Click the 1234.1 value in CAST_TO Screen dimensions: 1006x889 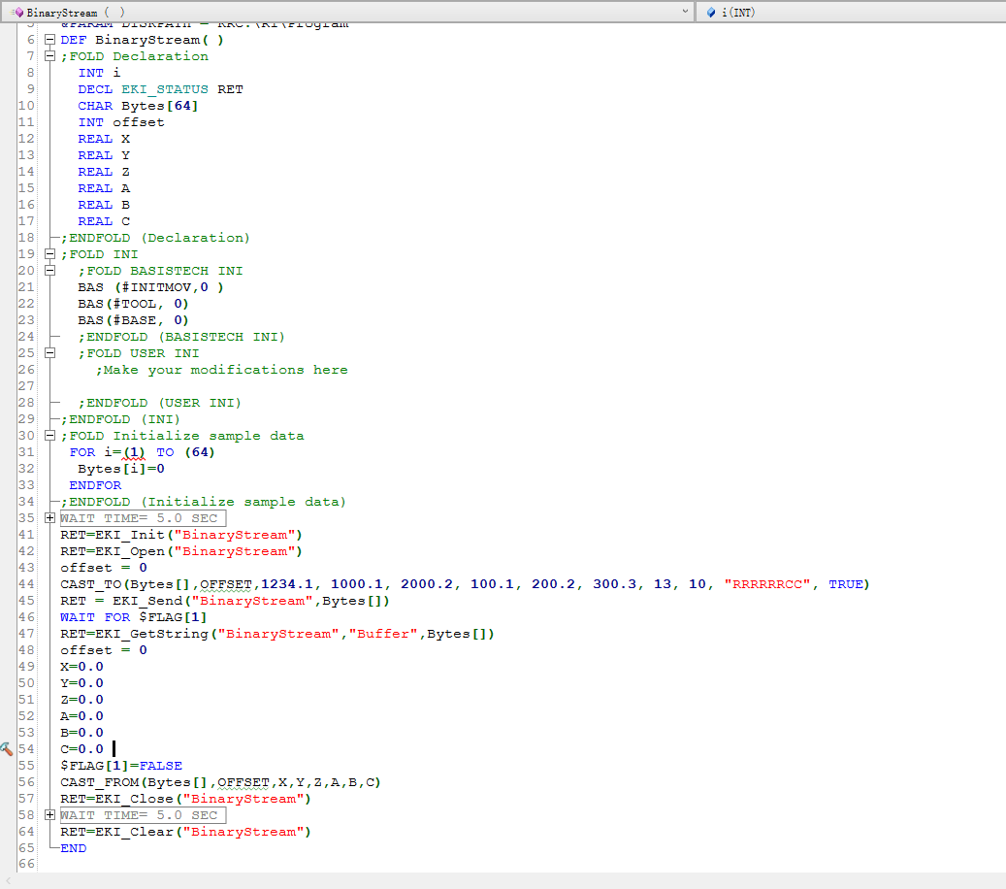coord(287,584)
